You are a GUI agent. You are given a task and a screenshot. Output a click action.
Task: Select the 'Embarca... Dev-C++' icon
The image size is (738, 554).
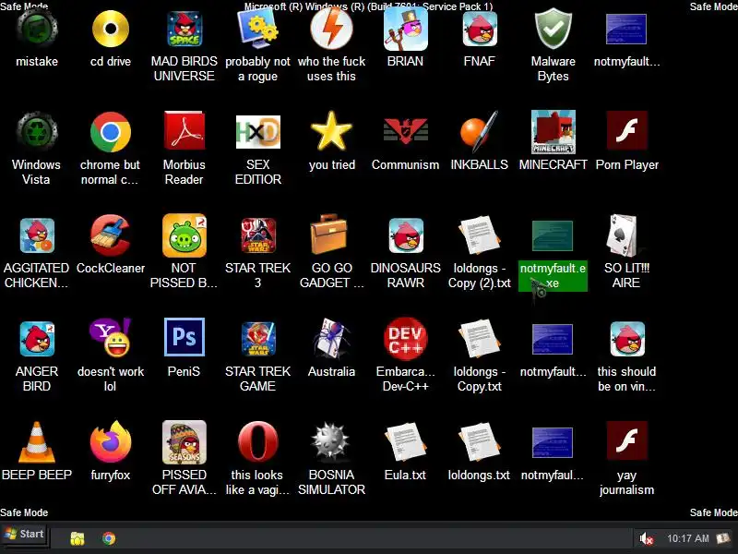coord(406,339)
